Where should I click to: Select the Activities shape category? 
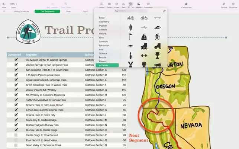click(107, 65)
